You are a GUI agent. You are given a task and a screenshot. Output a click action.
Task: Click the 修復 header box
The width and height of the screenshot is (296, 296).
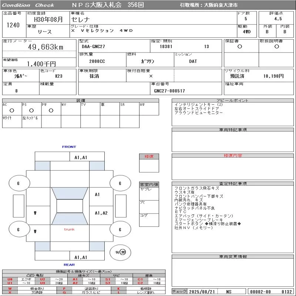tap(149, 157)
